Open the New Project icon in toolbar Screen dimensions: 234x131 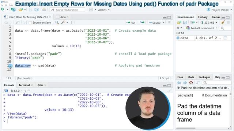pos(13,10)
